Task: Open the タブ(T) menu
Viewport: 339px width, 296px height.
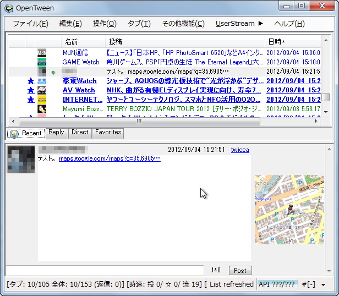Action: 139,23
